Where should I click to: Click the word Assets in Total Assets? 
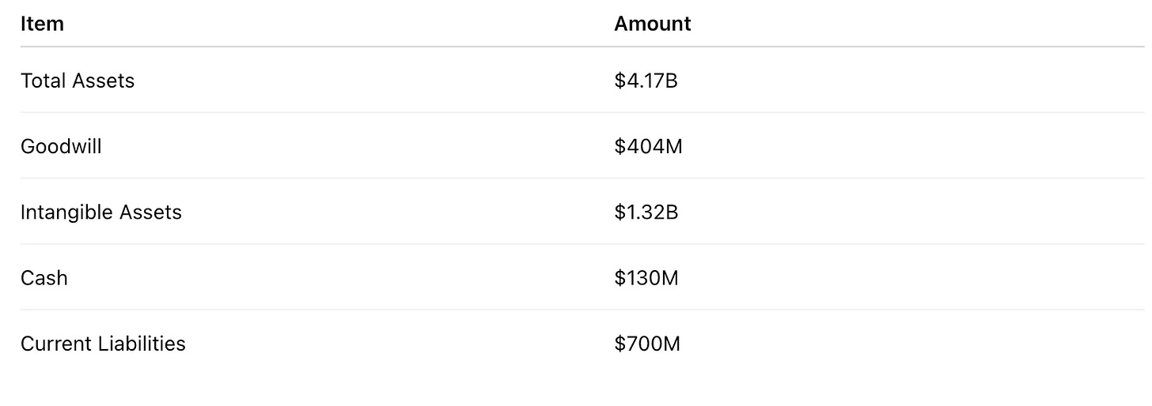[x=103, y=81]
